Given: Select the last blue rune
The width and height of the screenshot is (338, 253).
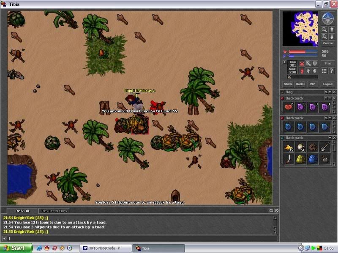Looking at the screenshot, I should point(325,127).
